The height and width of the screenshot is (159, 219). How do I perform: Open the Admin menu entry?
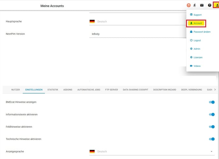pyautogui.click(x=196, y=49)
